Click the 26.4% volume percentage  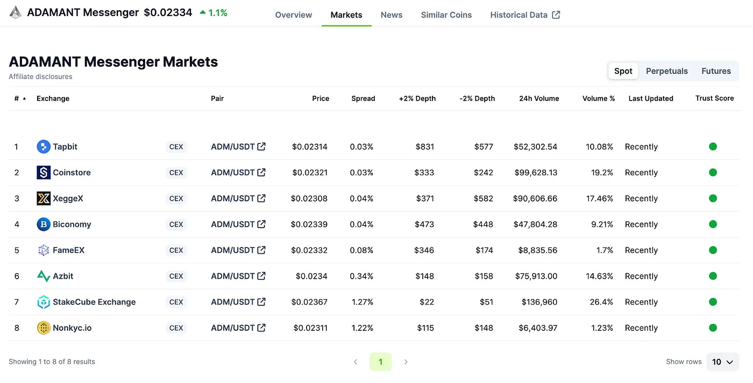(601, 302)
